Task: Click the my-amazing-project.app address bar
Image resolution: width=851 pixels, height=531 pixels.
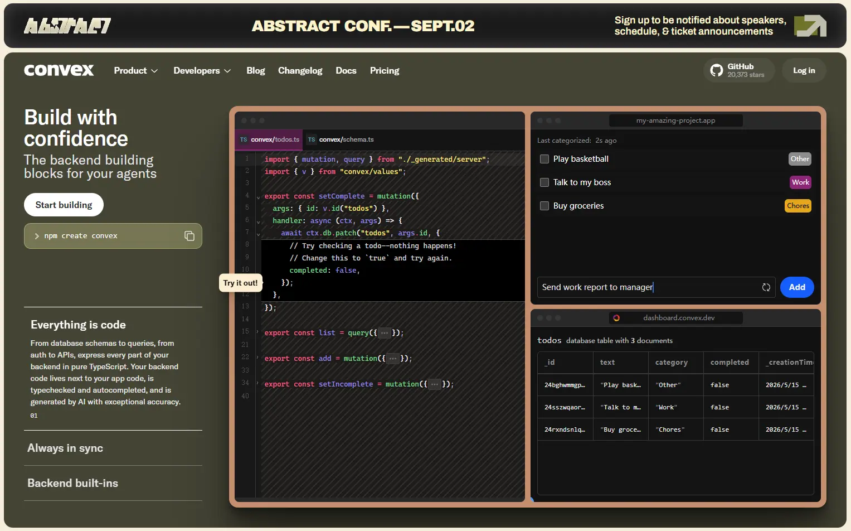Action: [676, 120]
